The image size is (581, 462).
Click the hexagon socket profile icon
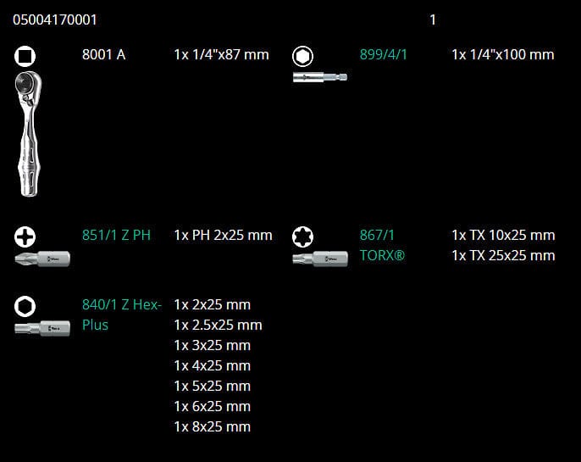pyautogui.click(x=302, y=57)
